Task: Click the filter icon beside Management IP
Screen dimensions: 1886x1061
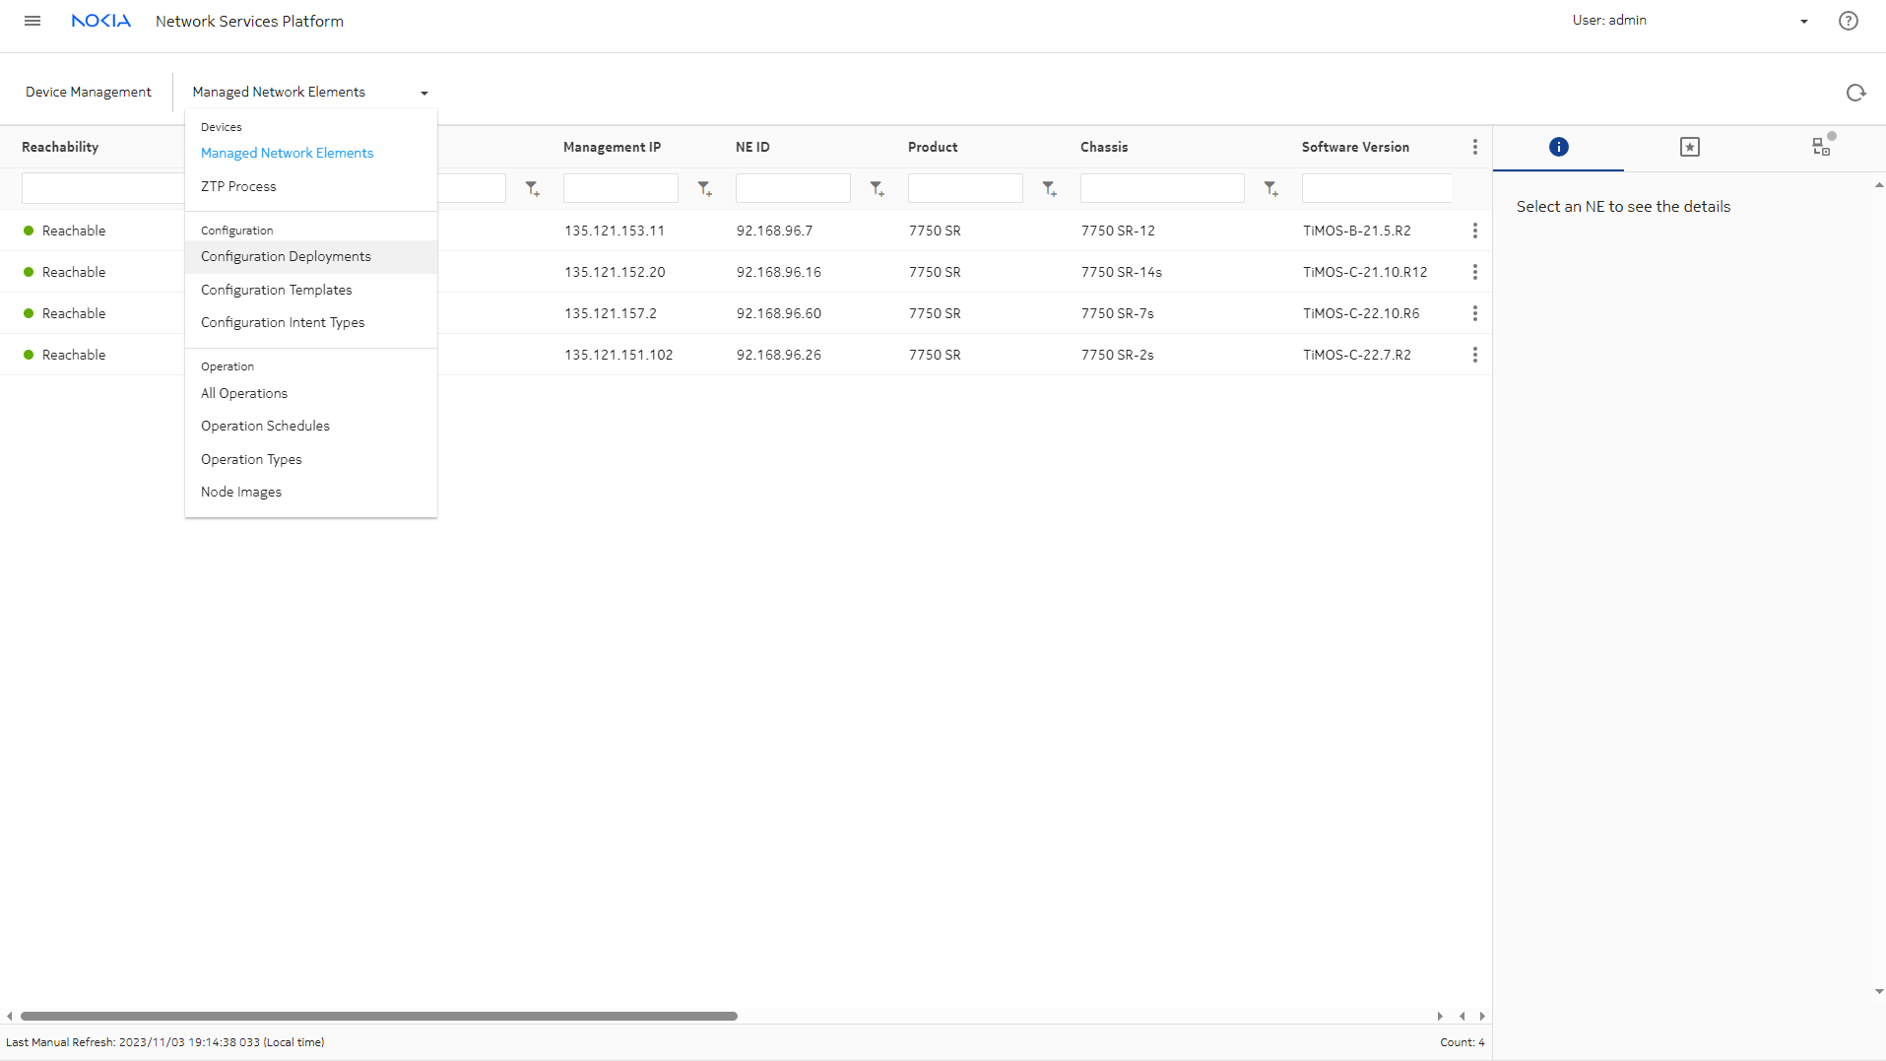Action: tap(704, 188)
